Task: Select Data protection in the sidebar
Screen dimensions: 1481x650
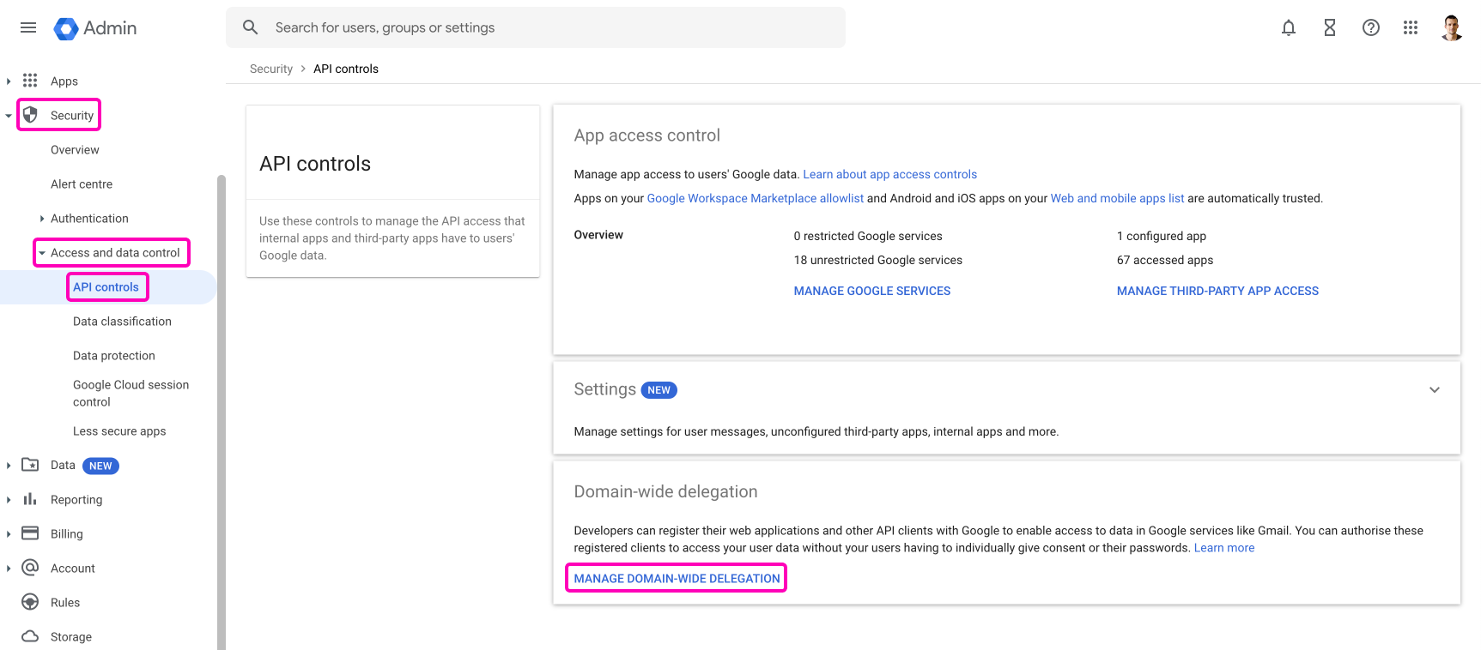Action: point(114,356)
